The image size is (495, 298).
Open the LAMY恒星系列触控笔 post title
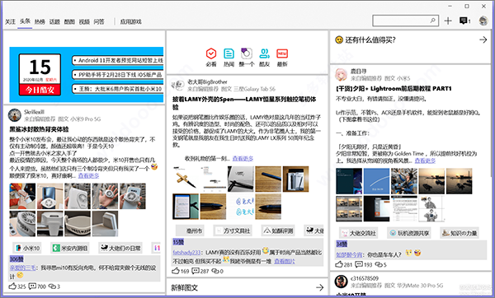click(x=244, y=103)
